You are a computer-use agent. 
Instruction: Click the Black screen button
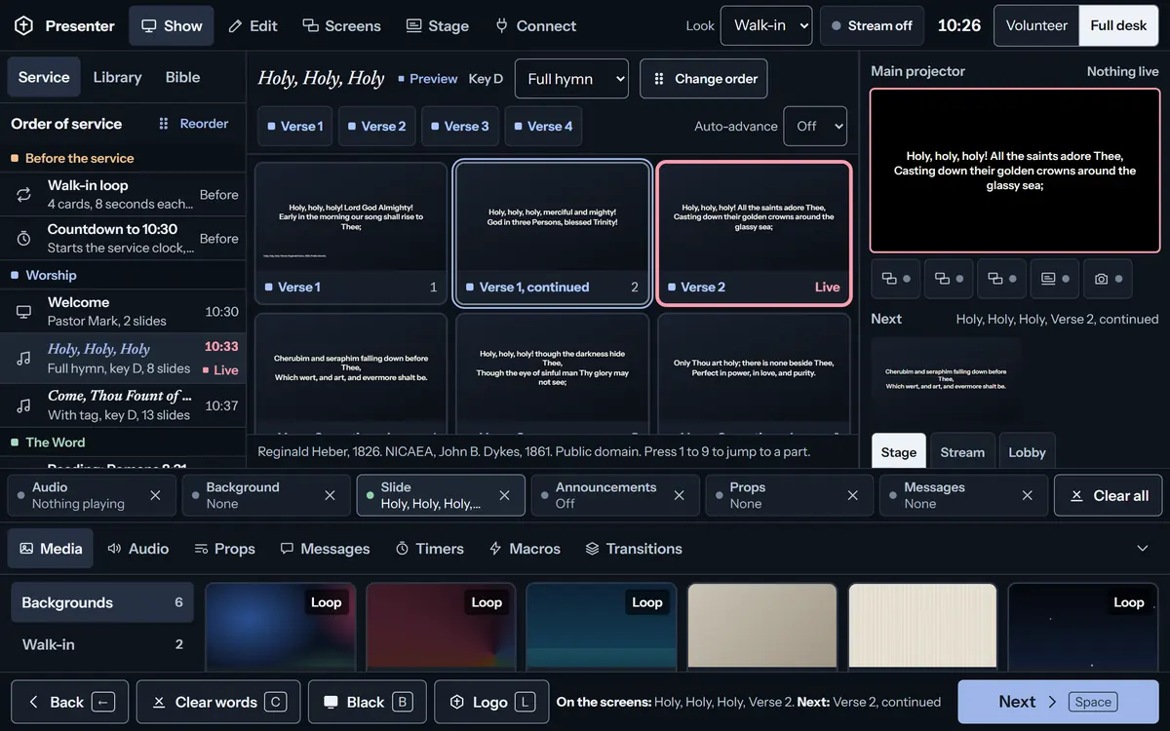[x=368, y=702]
